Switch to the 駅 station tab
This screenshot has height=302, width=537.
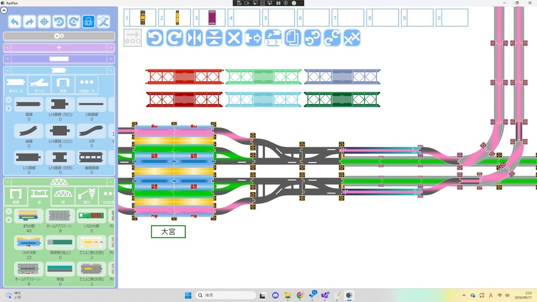coord(39,196)
